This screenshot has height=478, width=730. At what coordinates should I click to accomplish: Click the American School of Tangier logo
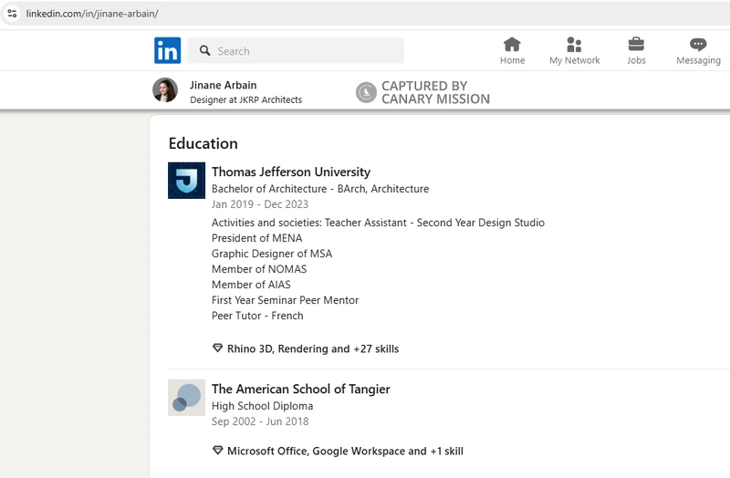(x=186, y=398)
